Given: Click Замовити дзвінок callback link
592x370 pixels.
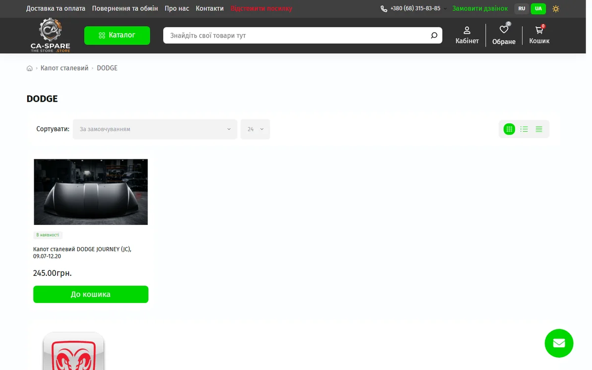Looking at the screenshot, I should [480, 8].
